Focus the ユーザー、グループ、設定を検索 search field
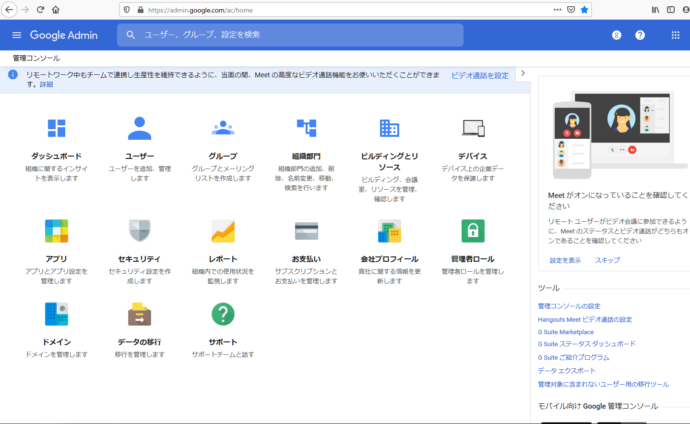Viewport: 690px width, 424px height. click(x=290, y=35)
